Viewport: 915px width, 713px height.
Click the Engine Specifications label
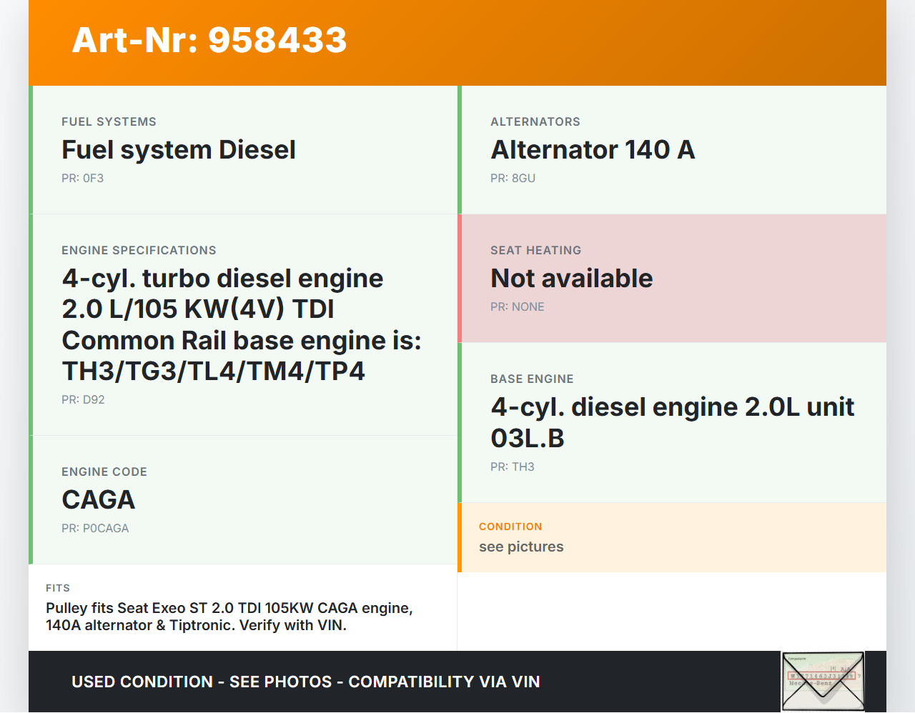click(139, 251)
